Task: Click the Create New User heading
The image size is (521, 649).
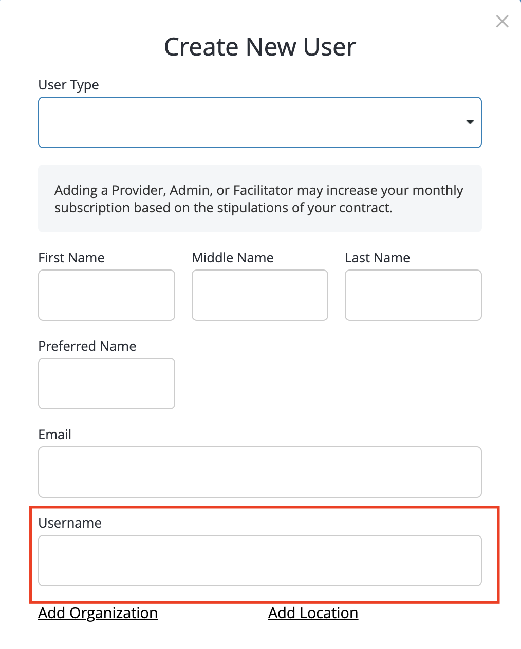Action: 260,47
